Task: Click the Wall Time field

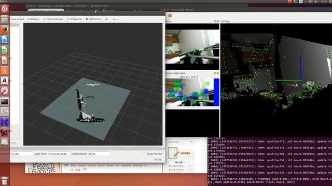Action: pyautogui.click(x=59, y=154)
